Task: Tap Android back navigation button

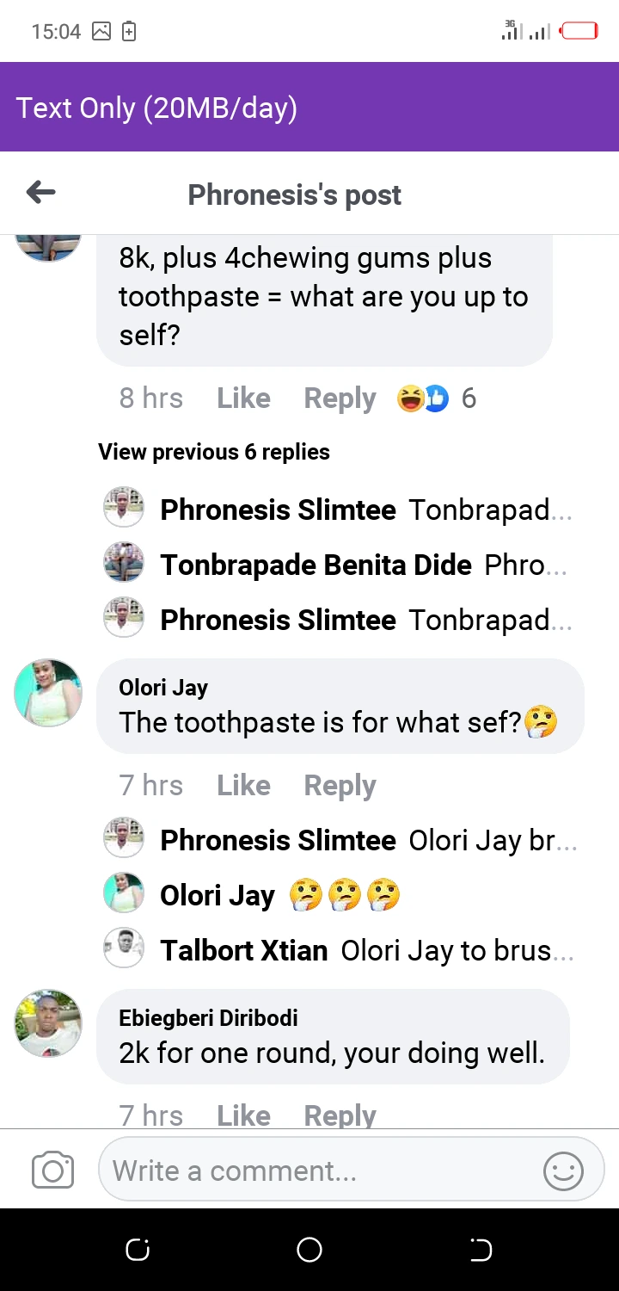Action: pyautogui.click(x=481, y=1250)
